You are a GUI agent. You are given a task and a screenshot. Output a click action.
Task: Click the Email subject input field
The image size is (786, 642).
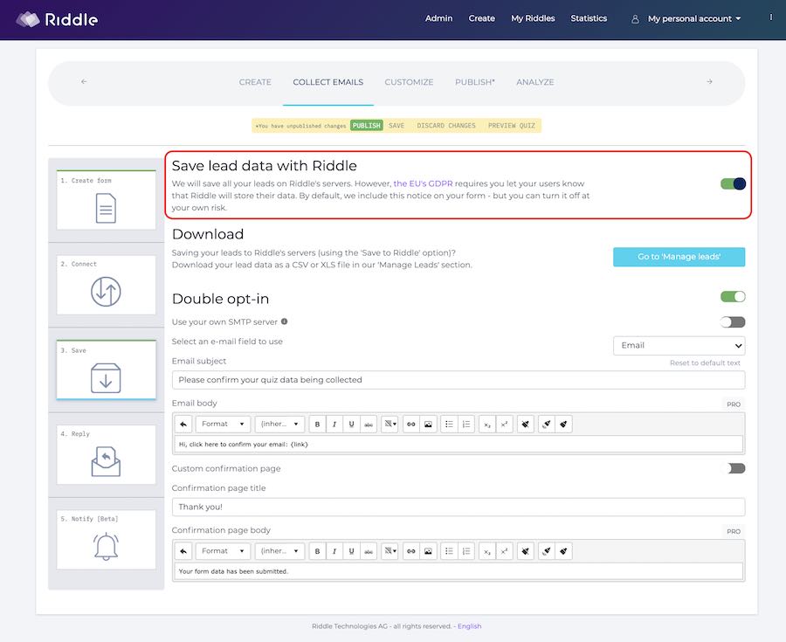[458, 380]
